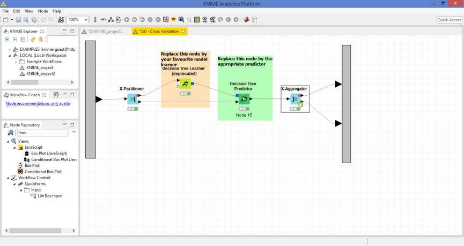The image size is (464, 246).
Task: Click the Save All toolbar icon
Action: tap(34, 20)
